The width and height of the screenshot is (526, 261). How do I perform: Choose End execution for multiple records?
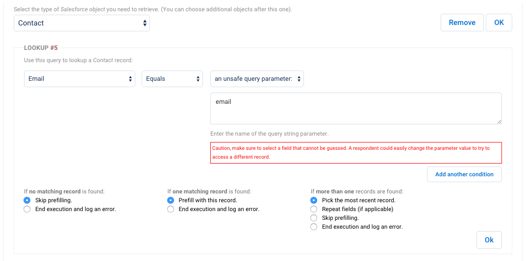[x=314, y=227]
